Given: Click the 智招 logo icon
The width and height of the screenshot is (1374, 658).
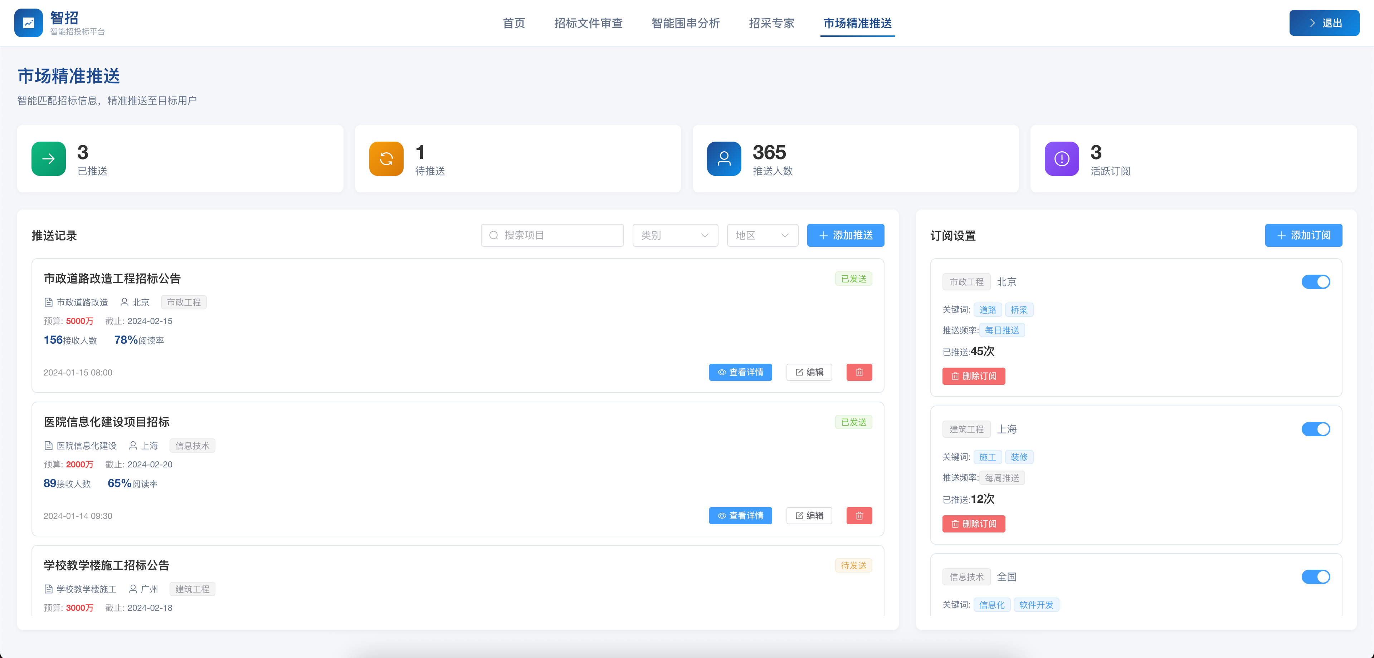Looking at the screenshot, I should 28,23.
